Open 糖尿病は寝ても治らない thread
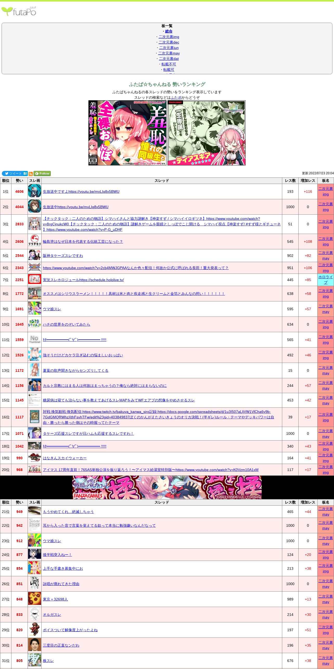The image size is (334, 669). click(119, 400)
